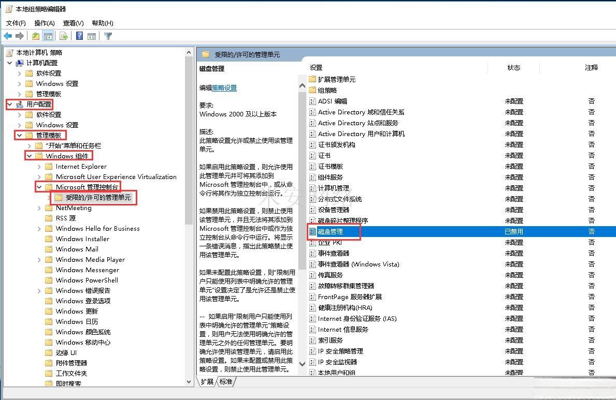
Task: Click the Export list toolbar icon
Action: click(x=63, y=36)
